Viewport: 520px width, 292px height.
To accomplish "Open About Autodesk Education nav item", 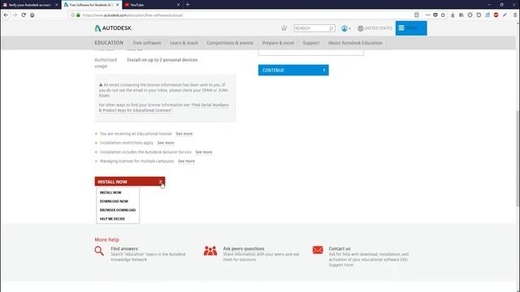I will tap(355, 43).
